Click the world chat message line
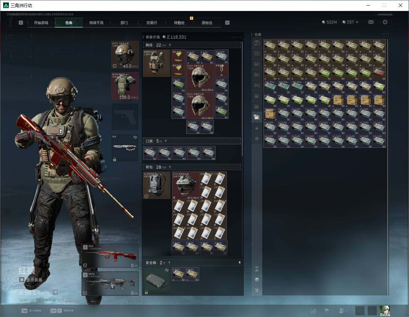Image resolution: width=409 pixels, height=317 pixels. [x=50, y=301]
